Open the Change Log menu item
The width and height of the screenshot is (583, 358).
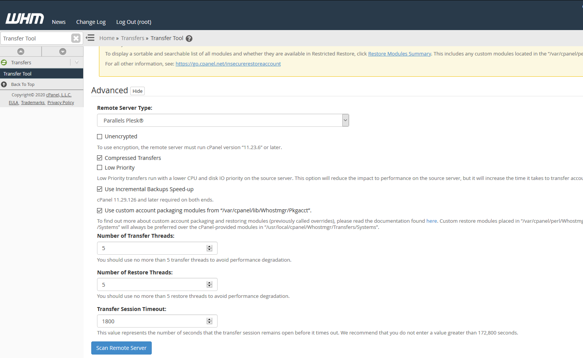[91, 22]
